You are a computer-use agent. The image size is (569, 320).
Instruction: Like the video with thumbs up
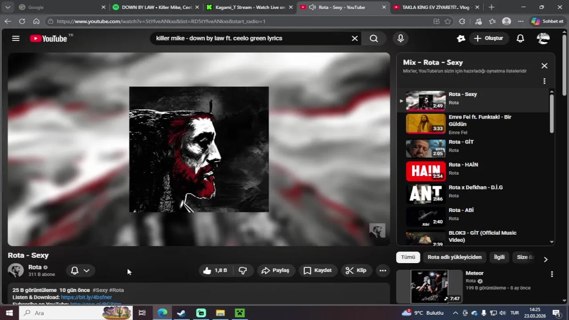215,270
